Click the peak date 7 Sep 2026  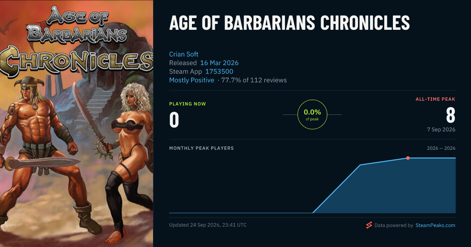click(x=441, y=129)
